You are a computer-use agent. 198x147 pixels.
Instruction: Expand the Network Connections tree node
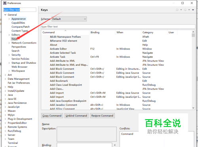point(9,43)
